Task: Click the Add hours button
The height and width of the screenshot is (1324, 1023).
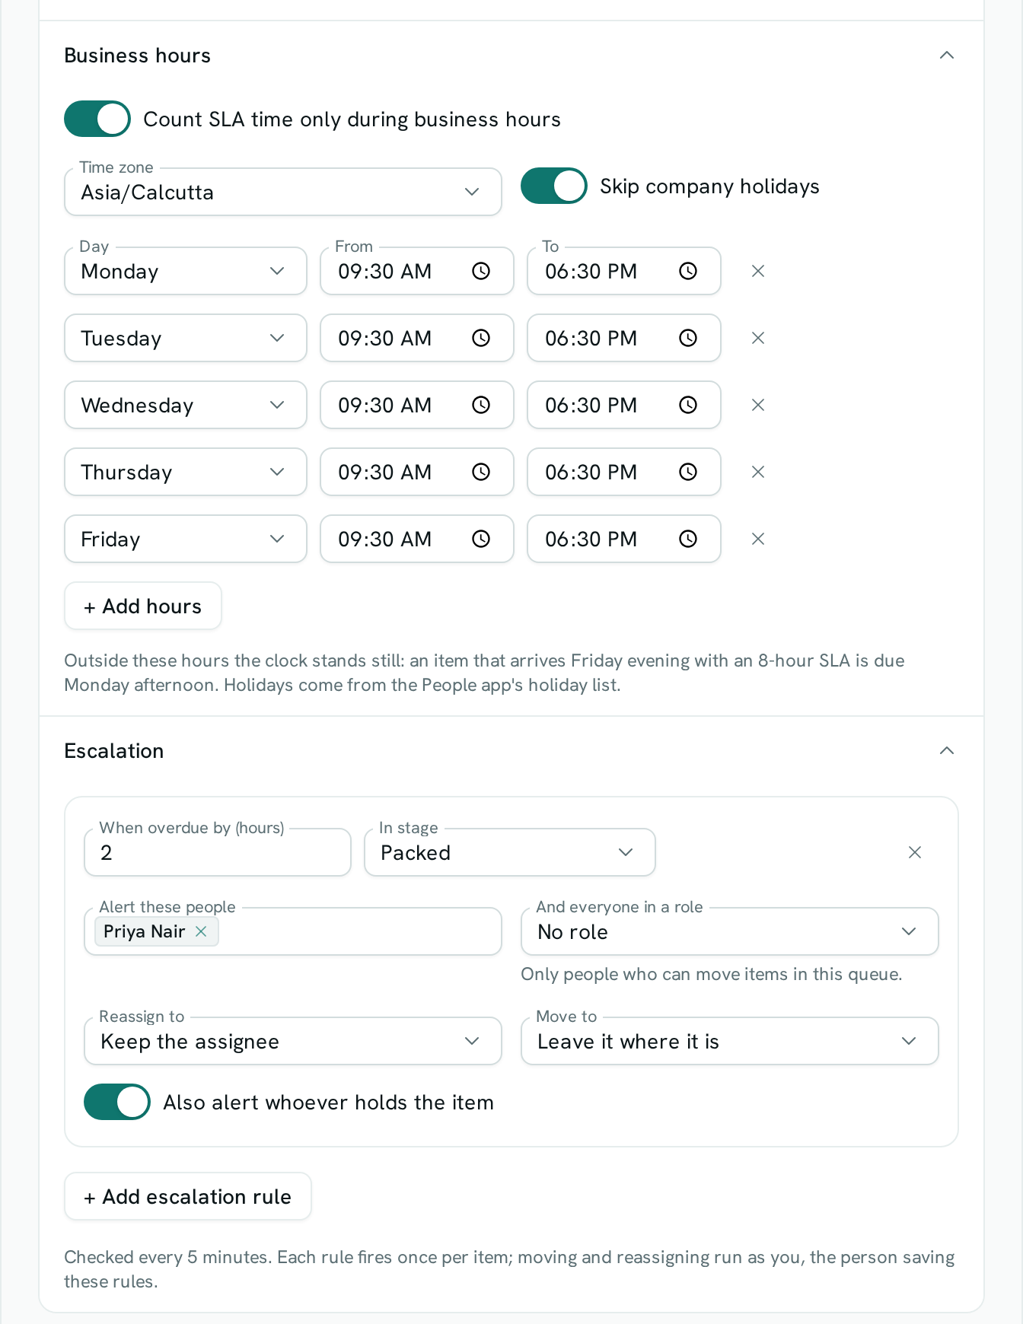Action: click(143, 606)
